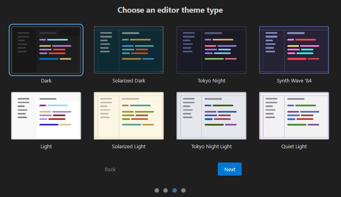Image resolution: width=341 pixels, height=197 pixels.
Task: Choose the Solarized Dark theme thumbnail
Action: (x=129, y=50)
